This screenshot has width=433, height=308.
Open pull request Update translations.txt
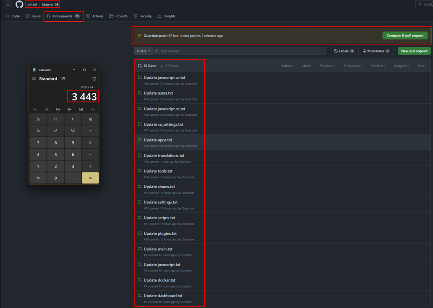click(x=164, y=156)
